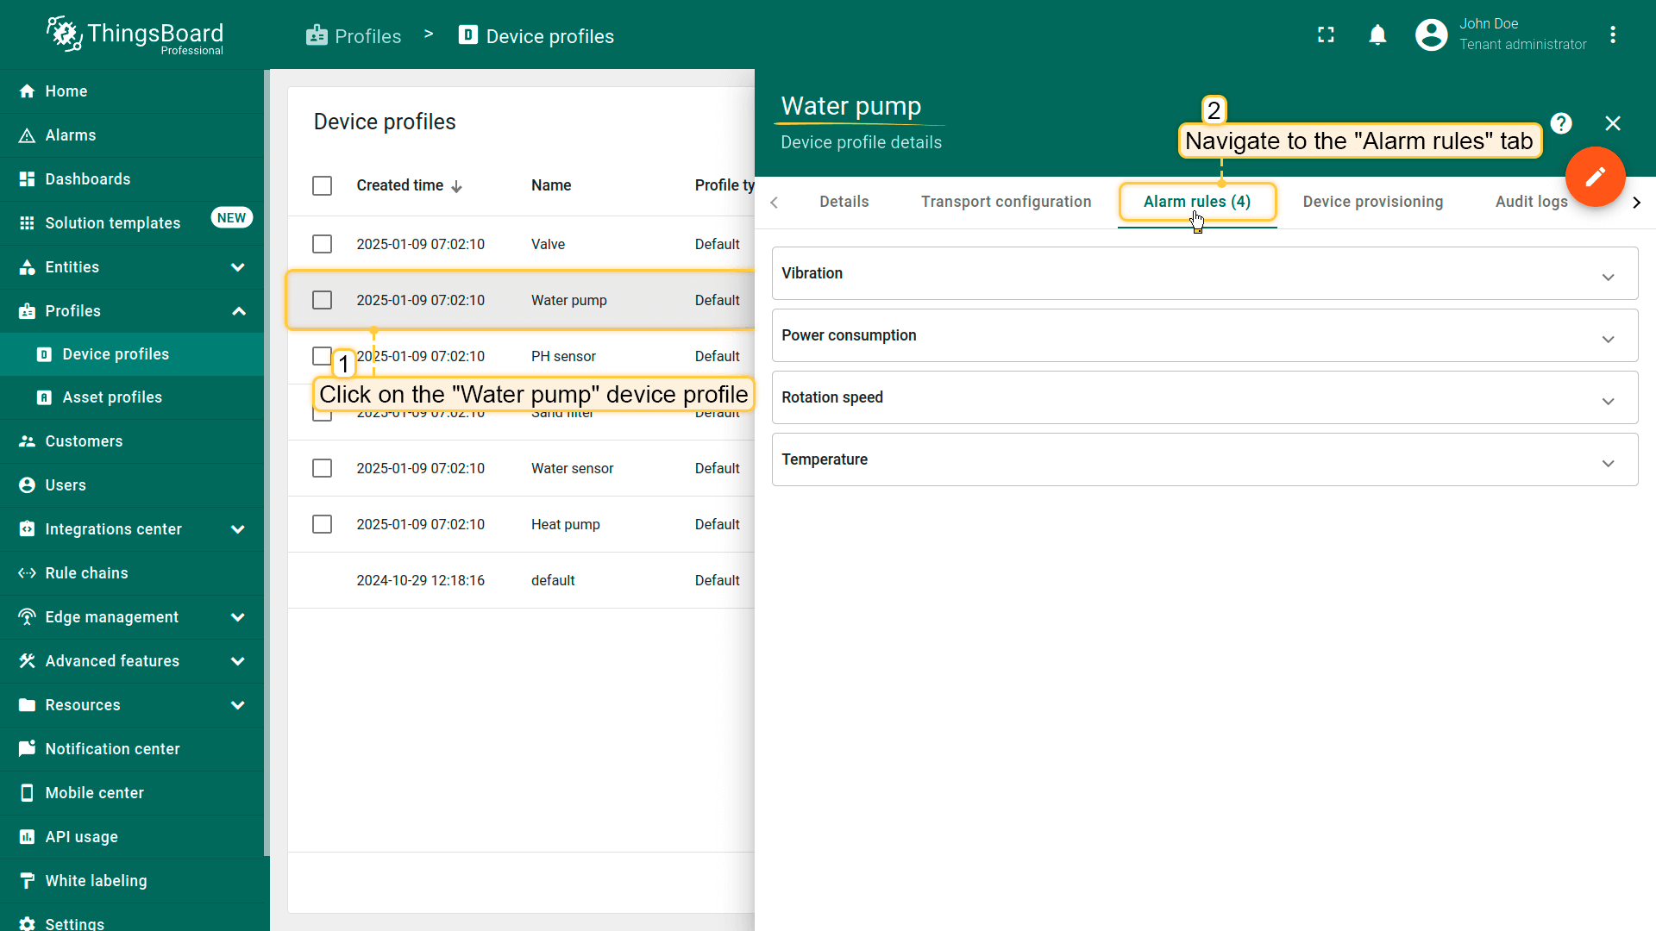Click the notifications bell icon
The width and height of the screenshot is (1656, 931).
[1377, 35]
